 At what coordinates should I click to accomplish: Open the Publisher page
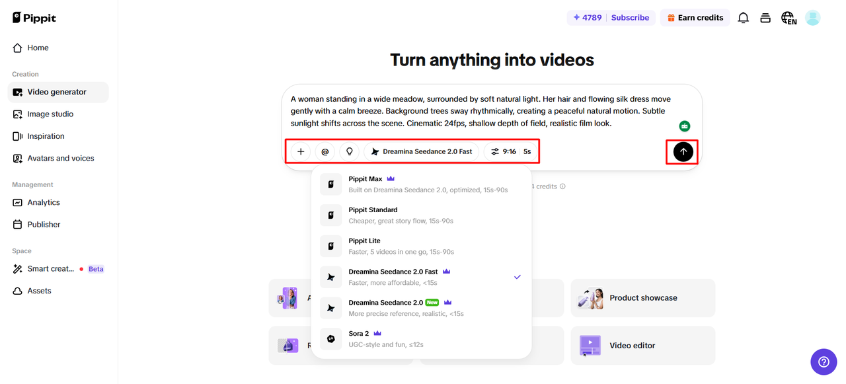click(58, 225)
